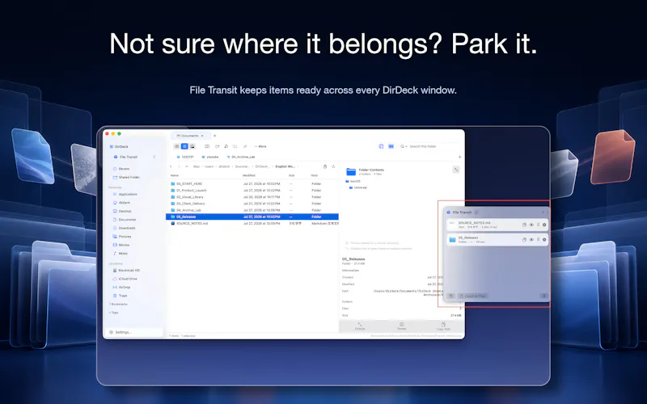Image resolution: width=647 pixels, height=404 pixels.
Task: Toggle eye preview for 05_Releases in File Transit
Action: coord(531,239)
